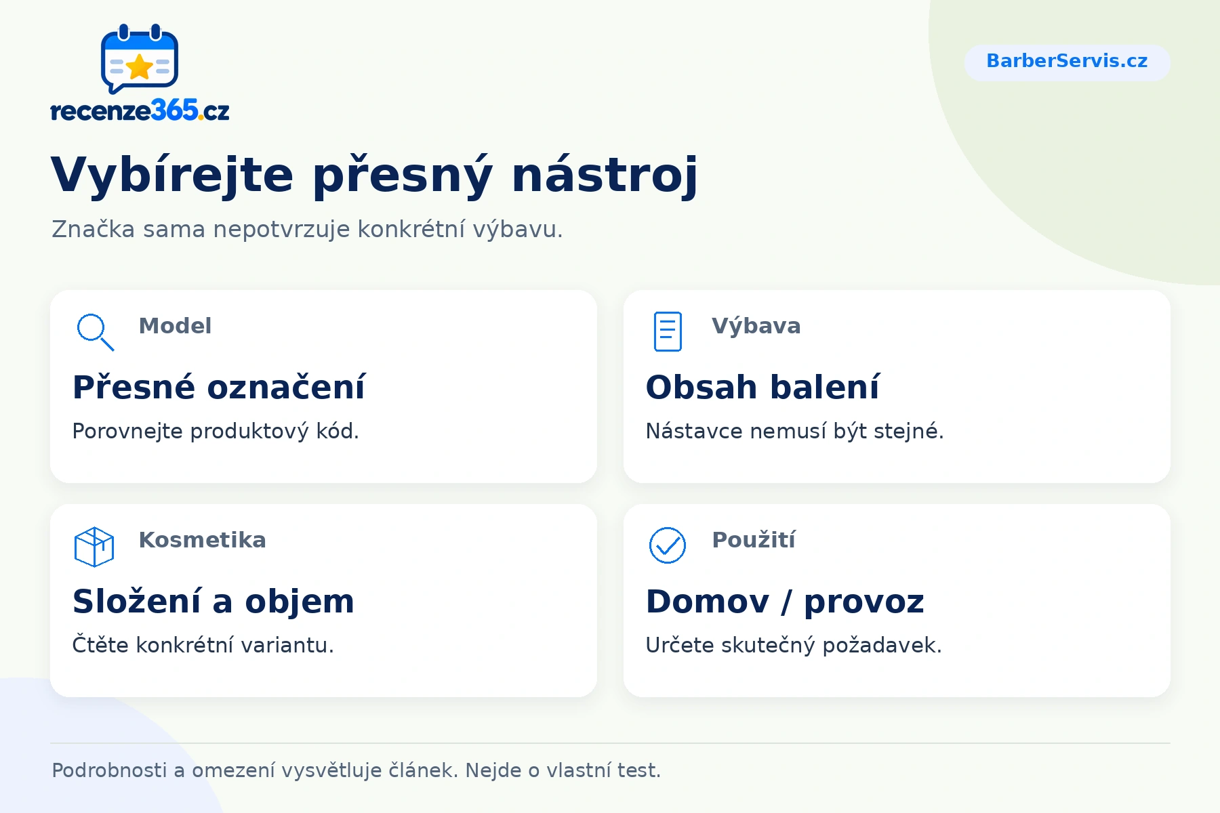Click the recenze365.cz wordmark text
The width and height of the screenshot is (1220, 813).
tap(140, 110)
